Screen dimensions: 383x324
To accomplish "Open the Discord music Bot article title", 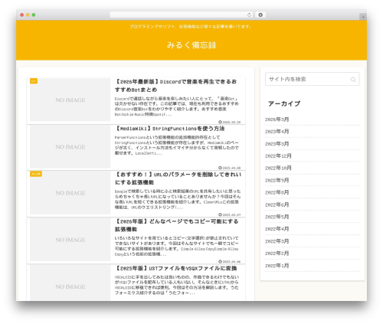I will (x=175, y=86).
